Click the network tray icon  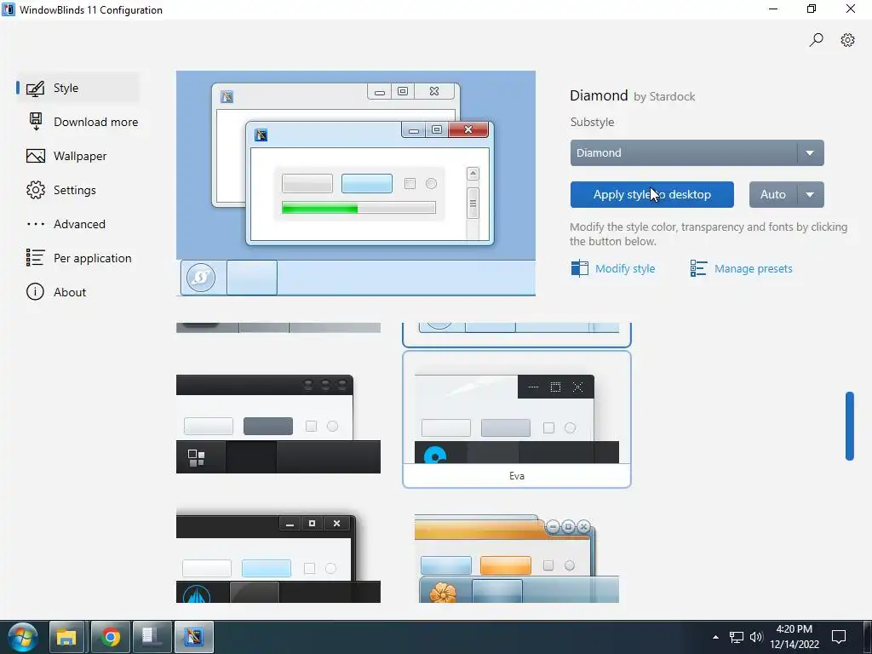click(737, 637)
